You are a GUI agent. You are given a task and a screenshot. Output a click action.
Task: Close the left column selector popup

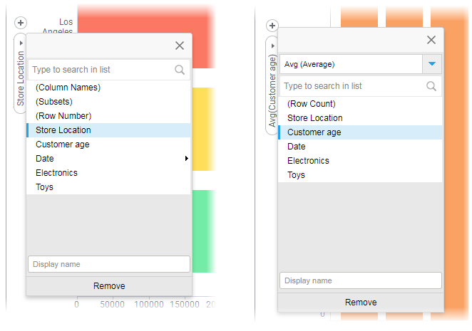tap(180, 46)
